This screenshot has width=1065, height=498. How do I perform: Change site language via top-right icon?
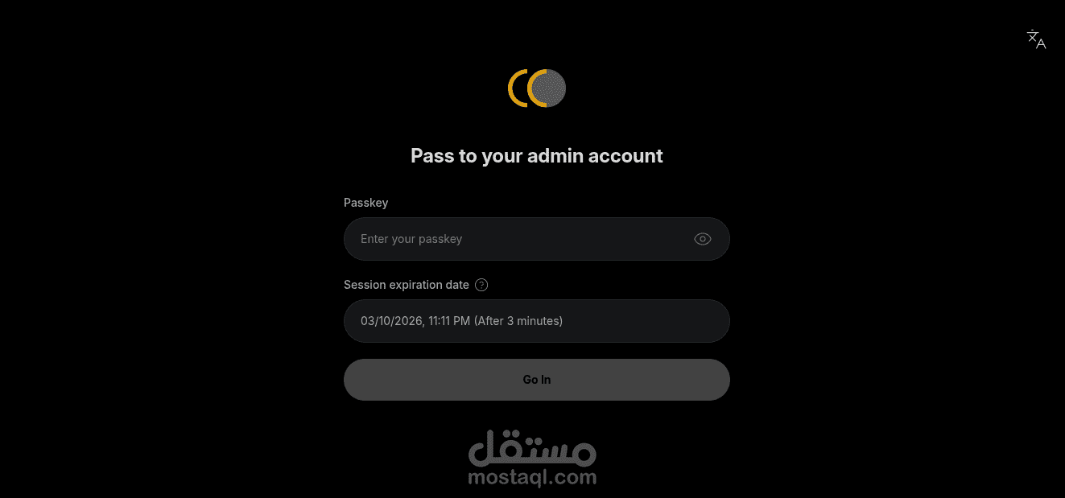[1036, 39]
